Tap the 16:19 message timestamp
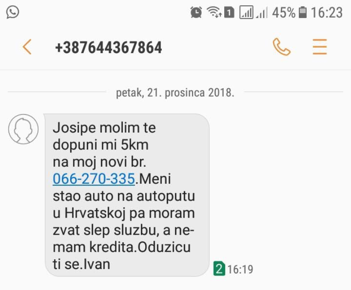This screenshot has height=290, width=351. 240,269
